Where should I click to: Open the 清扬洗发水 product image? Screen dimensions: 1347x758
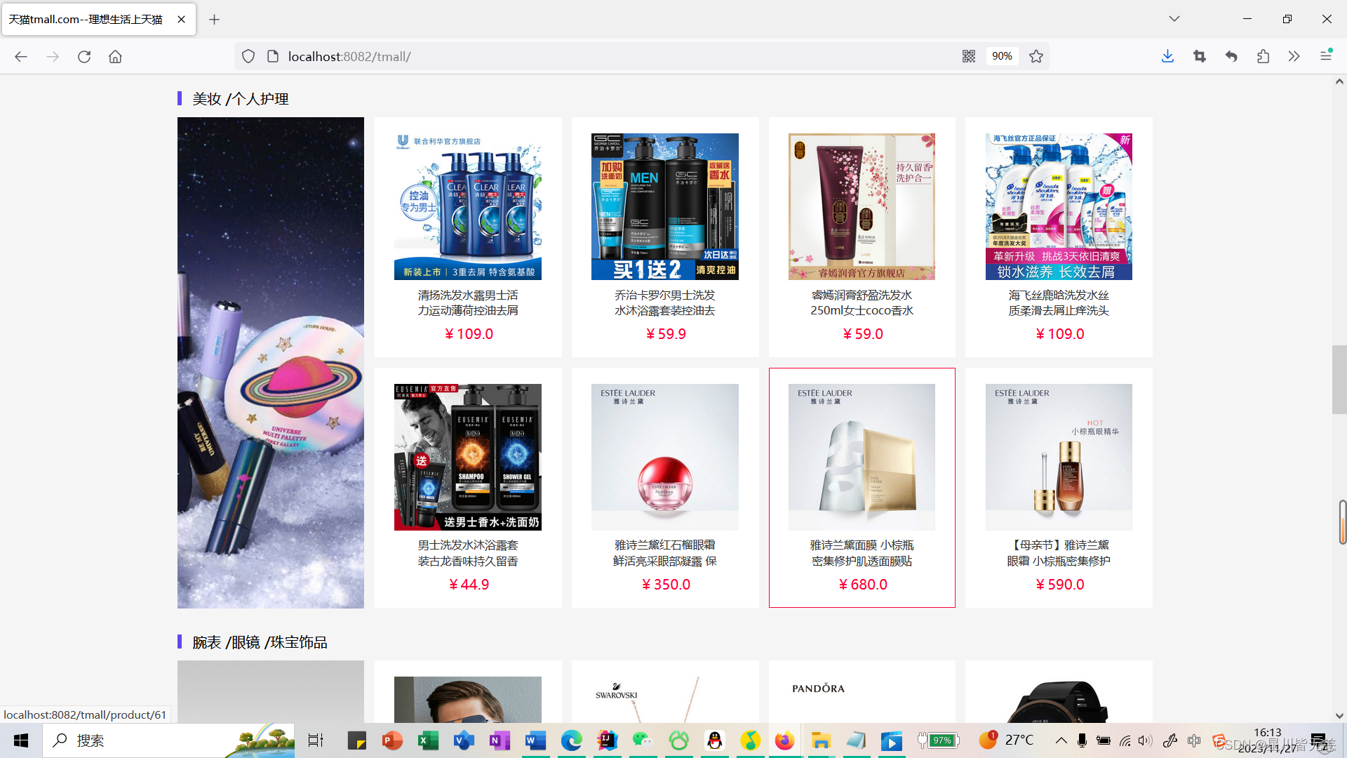coord(468,206)
